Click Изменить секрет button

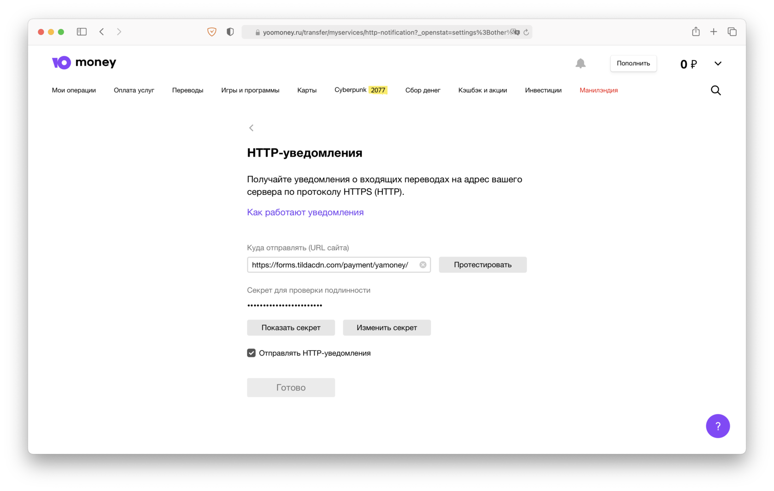click(387, 328)
